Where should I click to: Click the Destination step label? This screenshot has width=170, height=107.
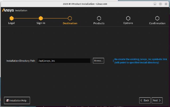pyautogui.click(x=70, y=23)
